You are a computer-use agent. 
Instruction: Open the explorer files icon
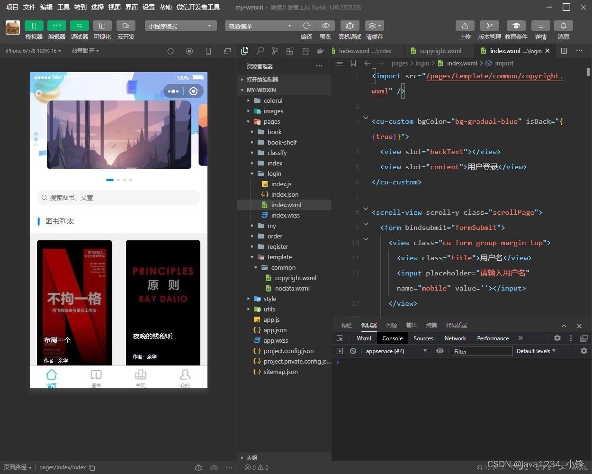point(245,51)
